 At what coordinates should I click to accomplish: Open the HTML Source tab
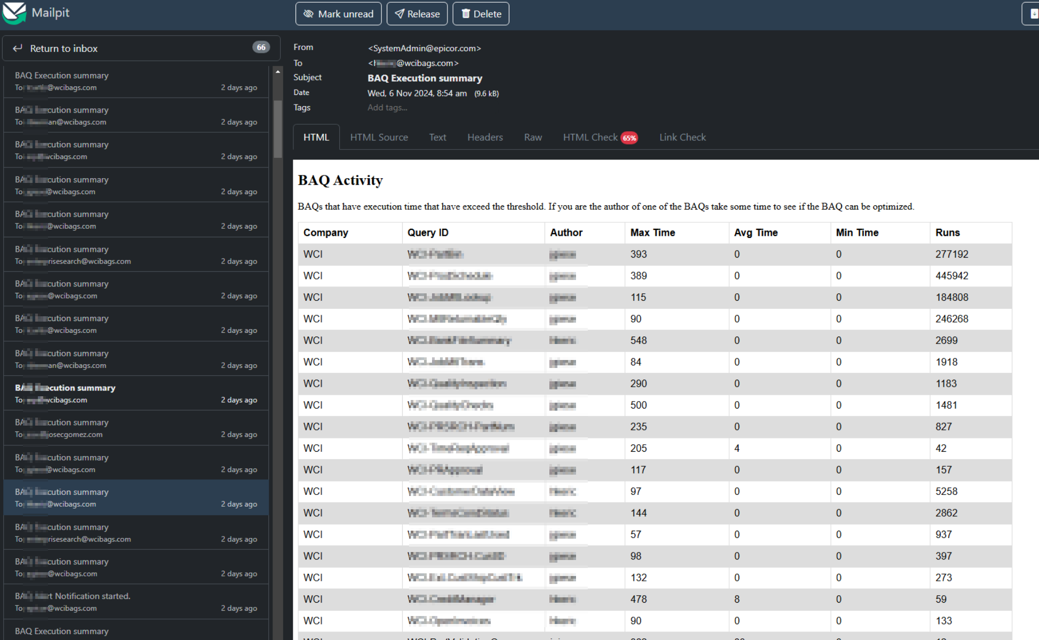(379, 137)
